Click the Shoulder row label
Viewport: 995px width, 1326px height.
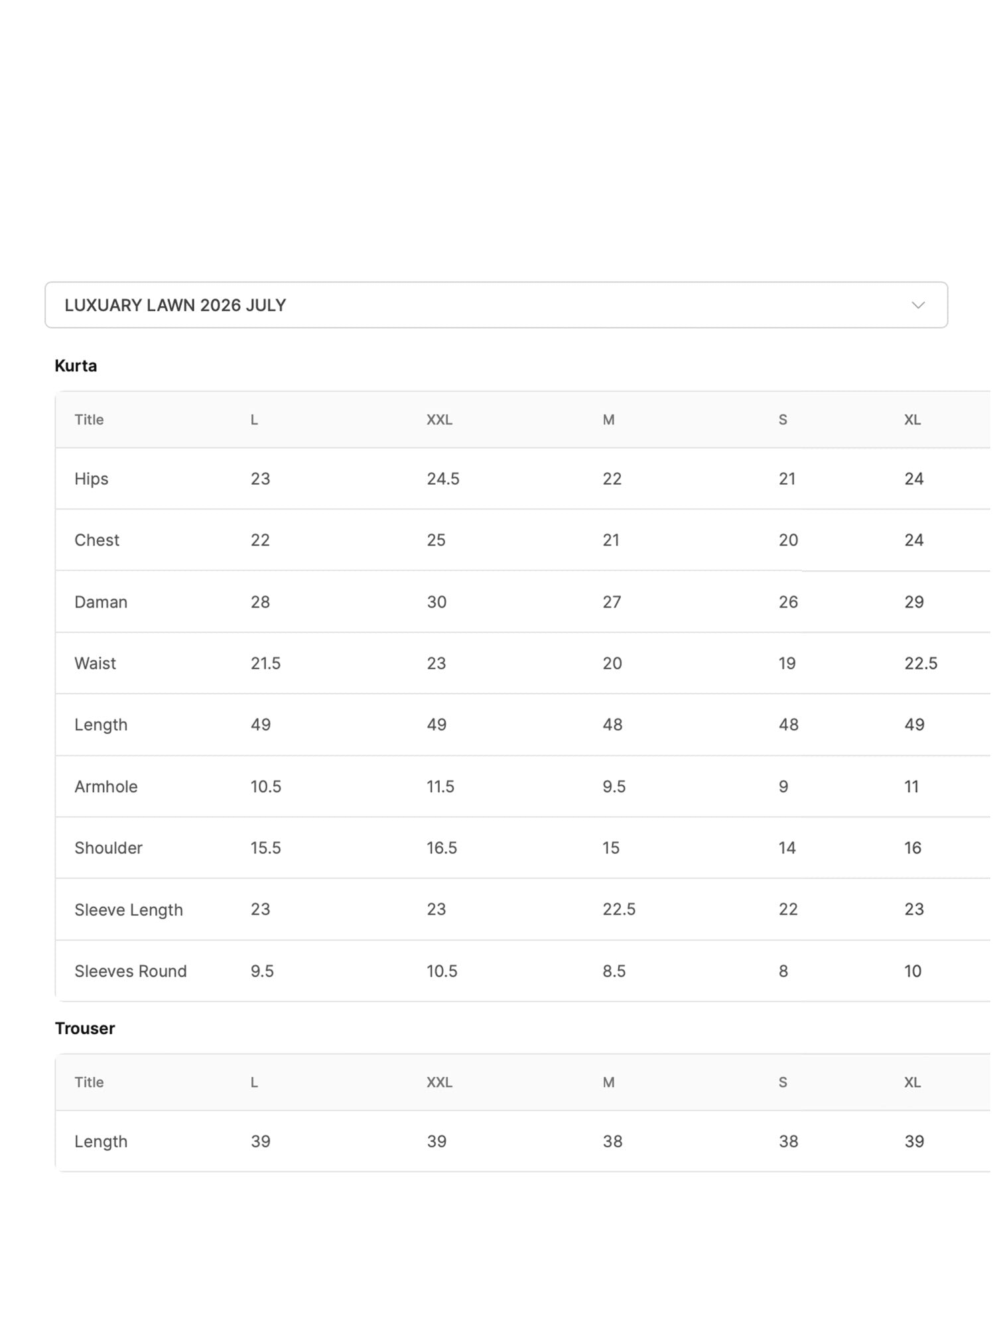tap(108, 848)
